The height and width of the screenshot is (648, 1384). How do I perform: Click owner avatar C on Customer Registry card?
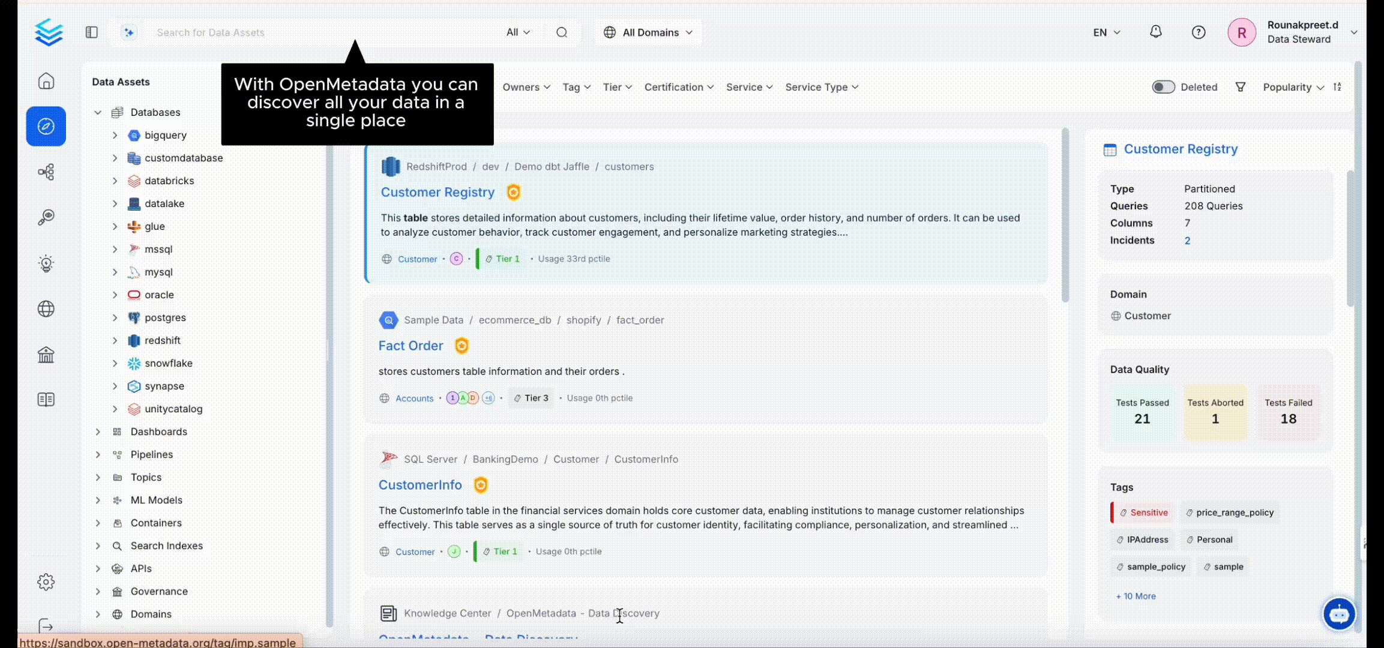(457, 259)
